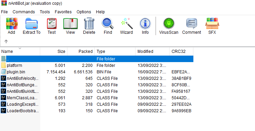This screenshot has width=255, height=131.
Task: Run the VirusScan bug icon
Action: click(x=169, y=24)
